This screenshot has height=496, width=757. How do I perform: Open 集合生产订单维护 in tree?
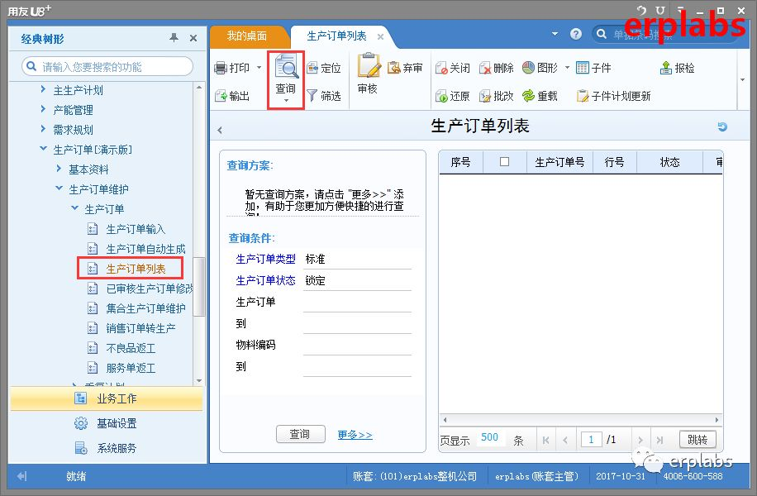click(145, 308)
